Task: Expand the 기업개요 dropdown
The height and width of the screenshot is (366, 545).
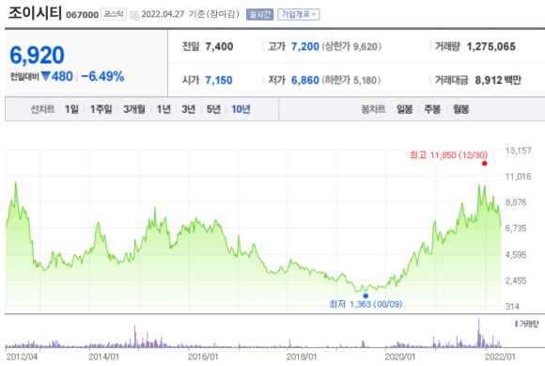Action: coord(299,15)
